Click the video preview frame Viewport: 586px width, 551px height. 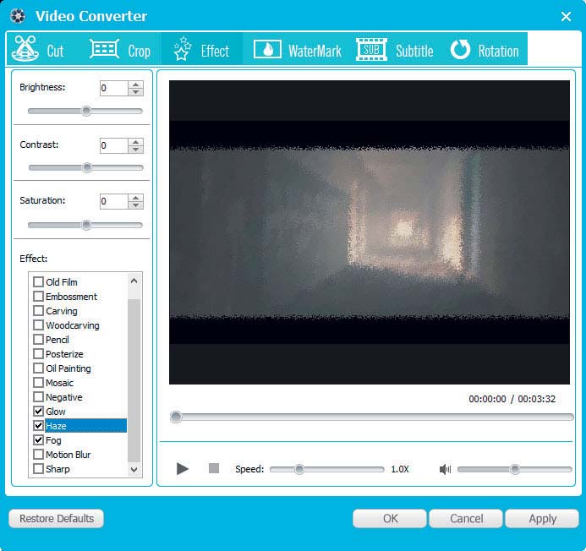(x=370, y=232)
